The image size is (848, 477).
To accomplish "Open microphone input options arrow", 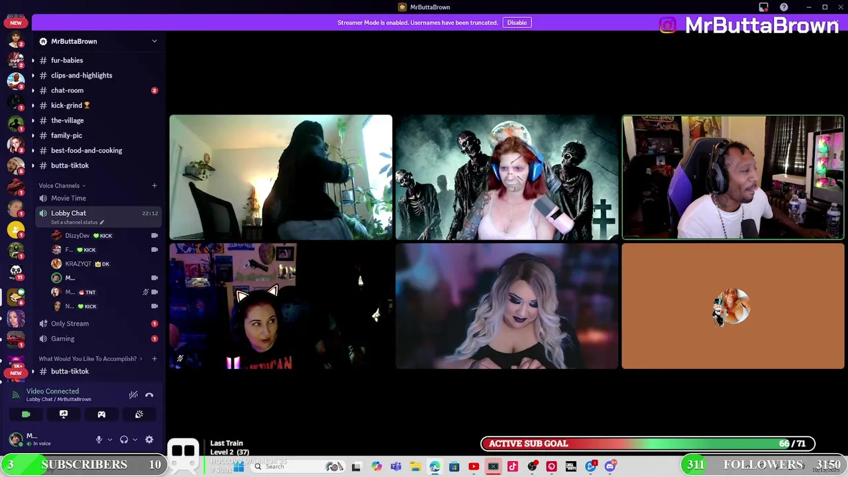I will (109, 439).
